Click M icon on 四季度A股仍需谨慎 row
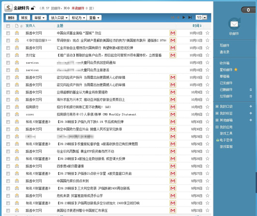This screenshot has height=216, width=257. (173, 166)
